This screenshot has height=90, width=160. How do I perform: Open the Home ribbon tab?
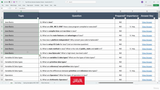coord(7,5)
